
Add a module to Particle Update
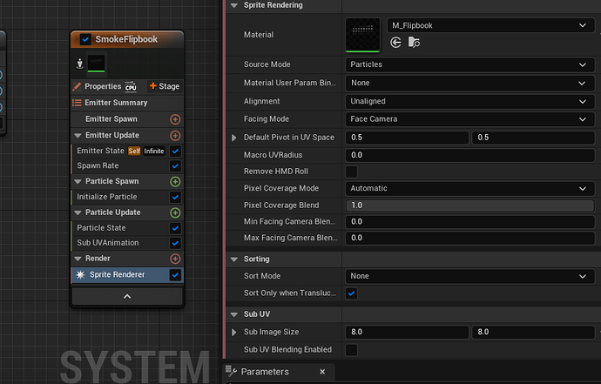pos(175,212)
